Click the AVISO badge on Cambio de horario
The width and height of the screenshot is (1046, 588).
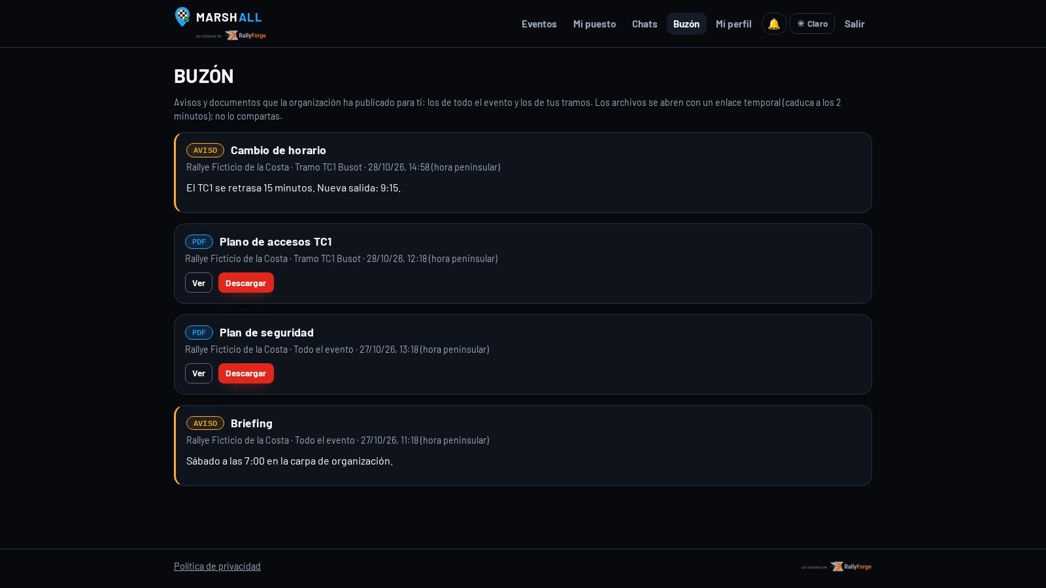[x=205, y=150]
